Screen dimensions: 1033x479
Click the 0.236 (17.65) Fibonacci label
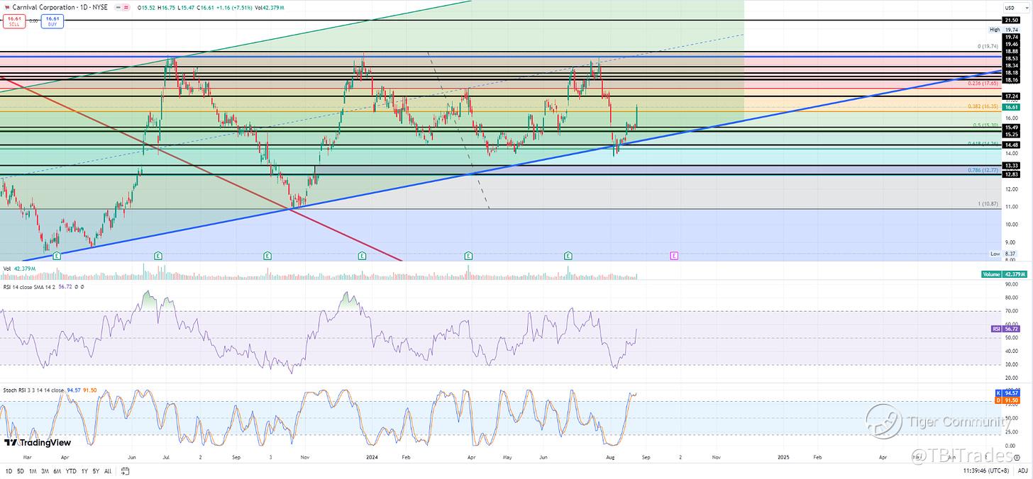983,83
